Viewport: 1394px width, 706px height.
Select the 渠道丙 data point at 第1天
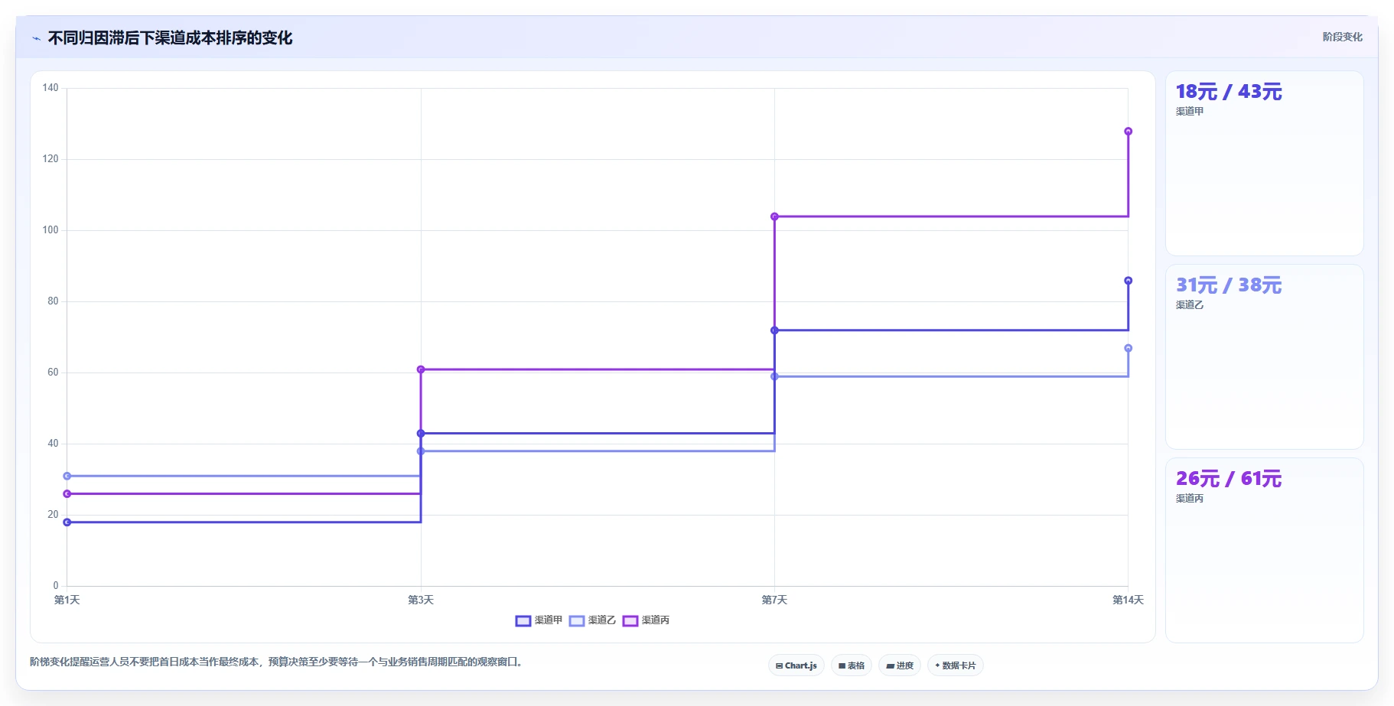[x=67, y=494]
